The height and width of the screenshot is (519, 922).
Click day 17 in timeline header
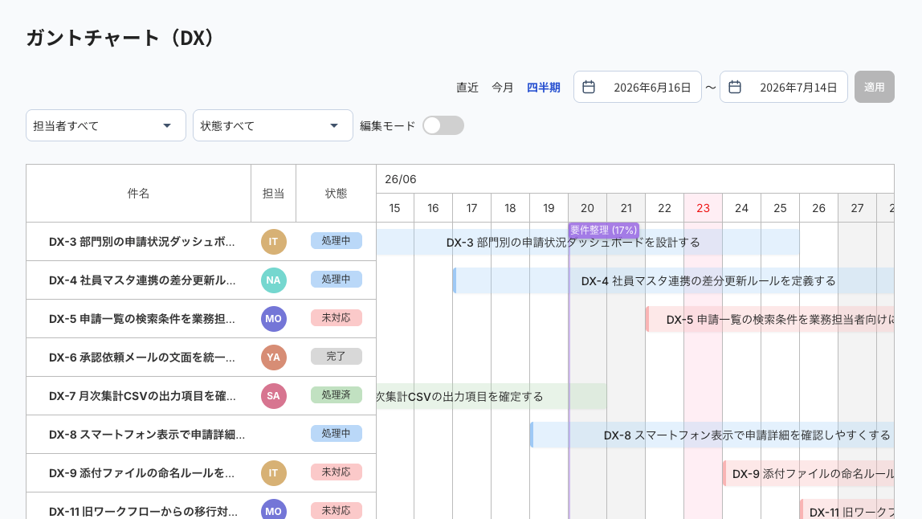[x=471, y=208]
